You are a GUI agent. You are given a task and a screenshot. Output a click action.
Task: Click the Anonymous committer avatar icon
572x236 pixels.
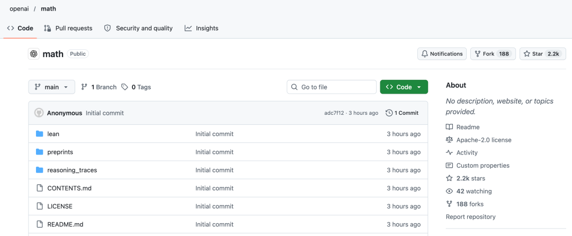39,113
